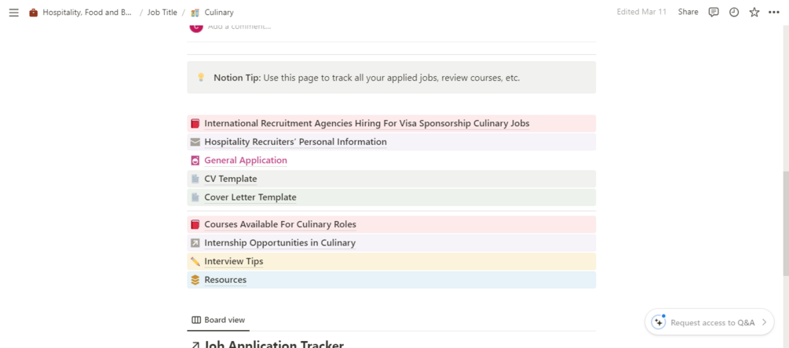Click the arrow icon beside Internship Opportunities
The height and width of the screenshot is (348, 789).
pos(195,243)
